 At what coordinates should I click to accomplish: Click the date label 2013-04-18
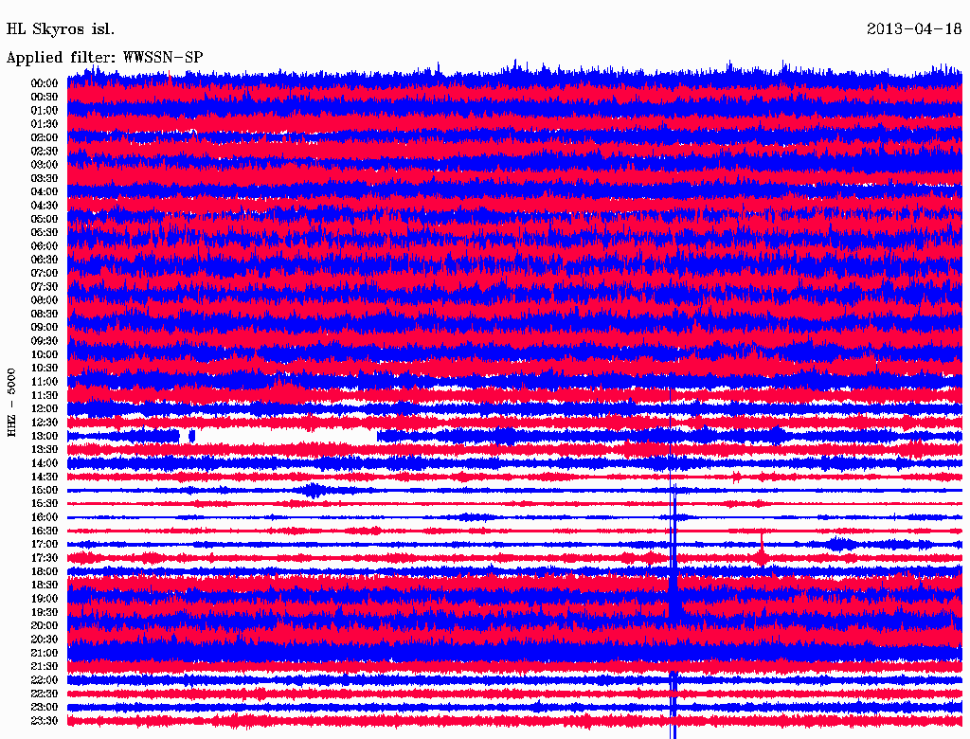click(914, 29)
